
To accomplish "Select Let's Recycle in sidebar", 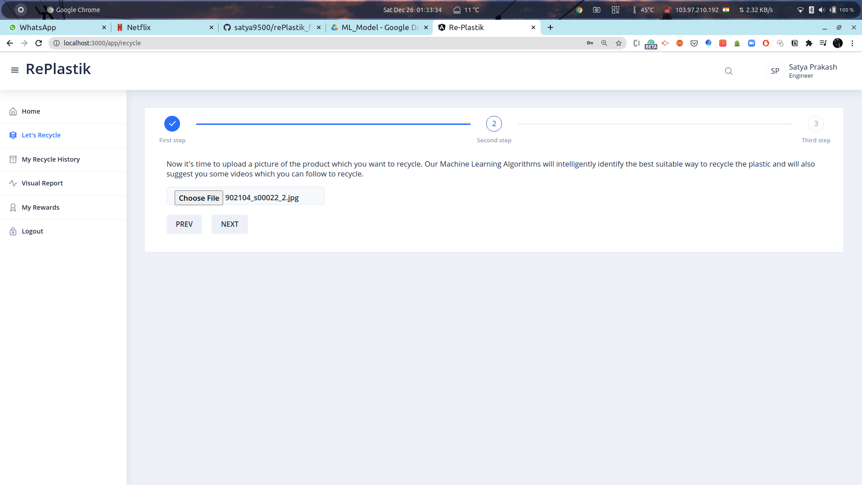I will [41, 135].
